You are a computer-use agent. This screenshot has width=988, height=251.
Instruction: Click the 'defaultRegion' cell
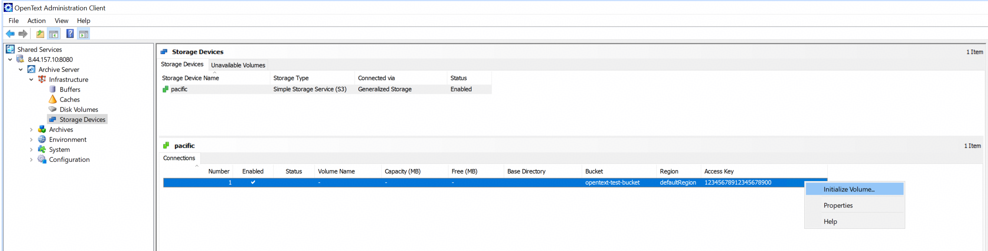(678, 183)
